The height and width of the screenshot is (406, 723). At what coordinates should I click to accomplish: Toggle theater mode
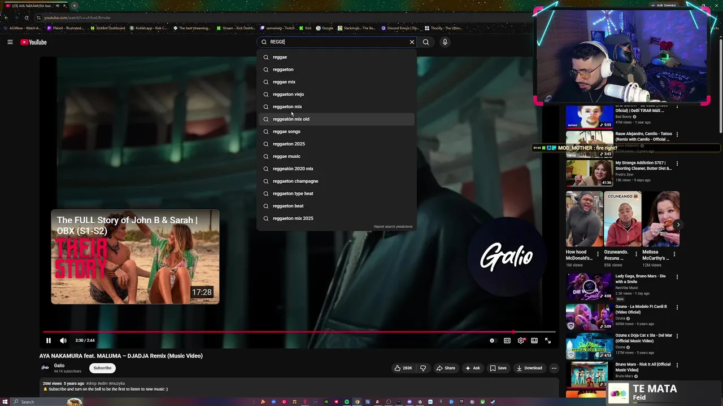pos(534,341)
